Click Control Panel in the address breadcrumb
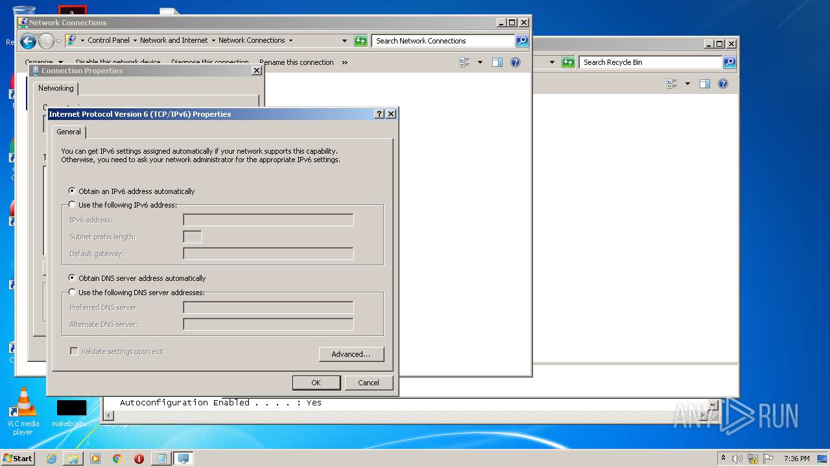Viewport: 830px width, 467px height. pyautogui.click(x=108, y=40)
